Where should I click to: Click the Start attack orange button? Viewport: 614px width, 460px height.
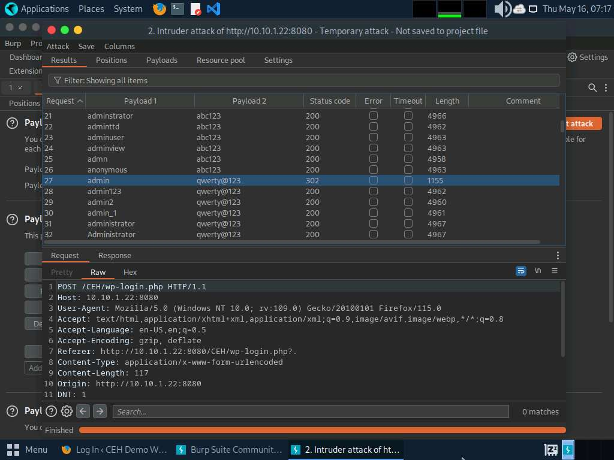point(583,123)
